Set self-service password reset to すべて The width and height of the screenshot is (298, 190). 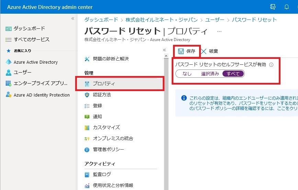click(x=233, y=74)
